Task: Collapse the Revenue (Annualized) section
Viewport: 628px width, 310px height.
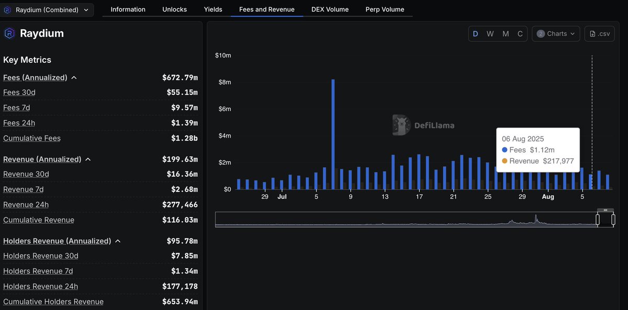Action: [x=87, y=159]
